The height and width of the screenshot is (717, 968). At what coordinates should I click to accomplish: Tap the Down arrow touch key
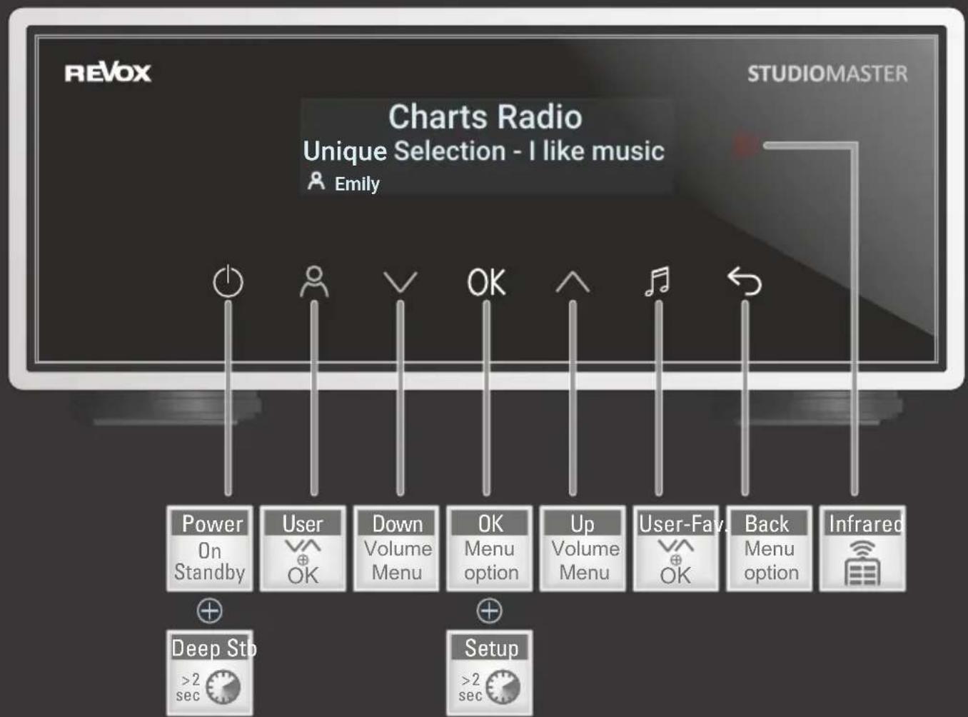click(x=400, y=282)
